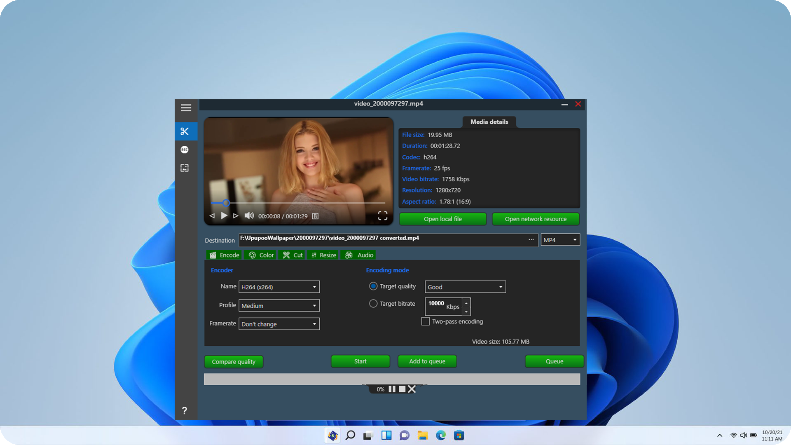Enter fullscreen video preview
791x445 pixels.
[x=382, y=216]
